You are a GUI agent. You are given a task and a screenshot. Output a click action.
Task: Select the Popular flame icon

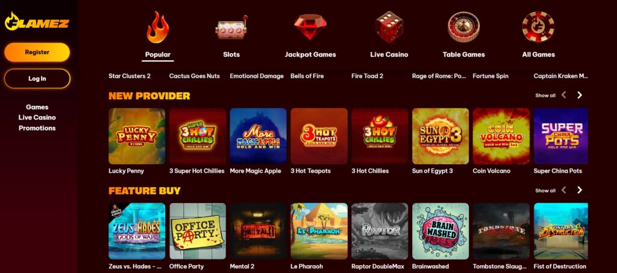point(157,27)
